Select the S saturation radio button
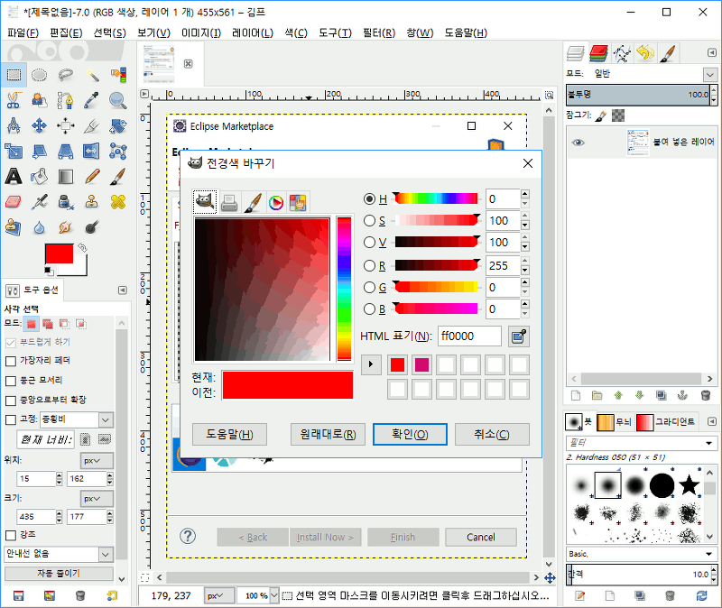This screenshot has height=608, width=722. tap(369, 221)
